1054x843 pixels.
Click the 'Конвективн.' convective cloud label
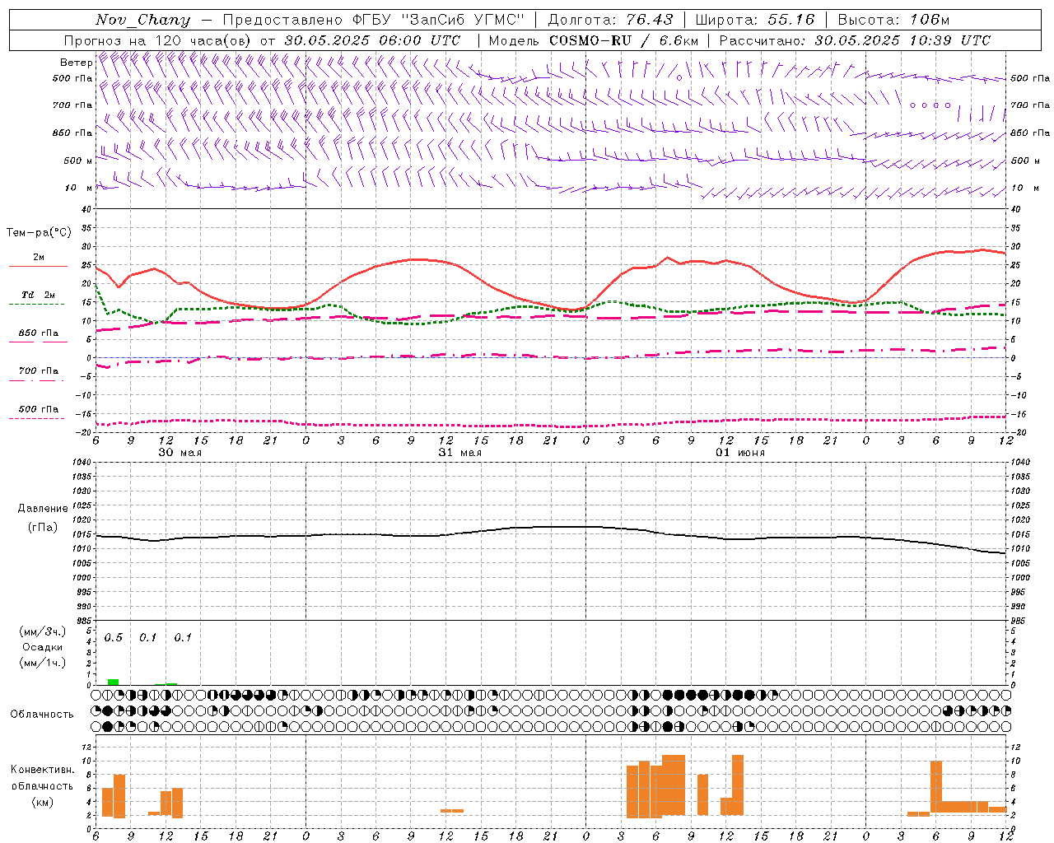click(x=42, y=770)
